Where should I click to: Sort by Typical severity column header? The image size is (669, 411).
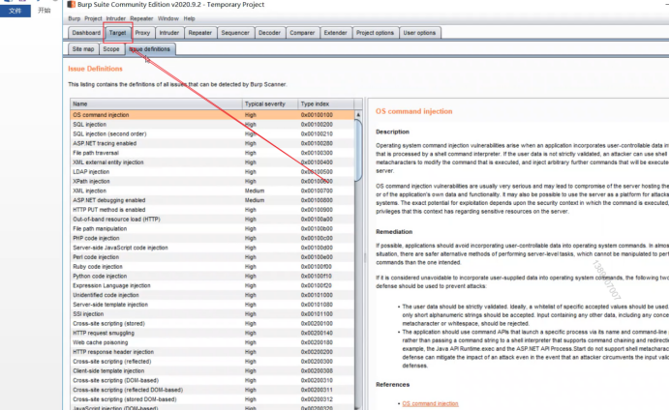(270, 104)
